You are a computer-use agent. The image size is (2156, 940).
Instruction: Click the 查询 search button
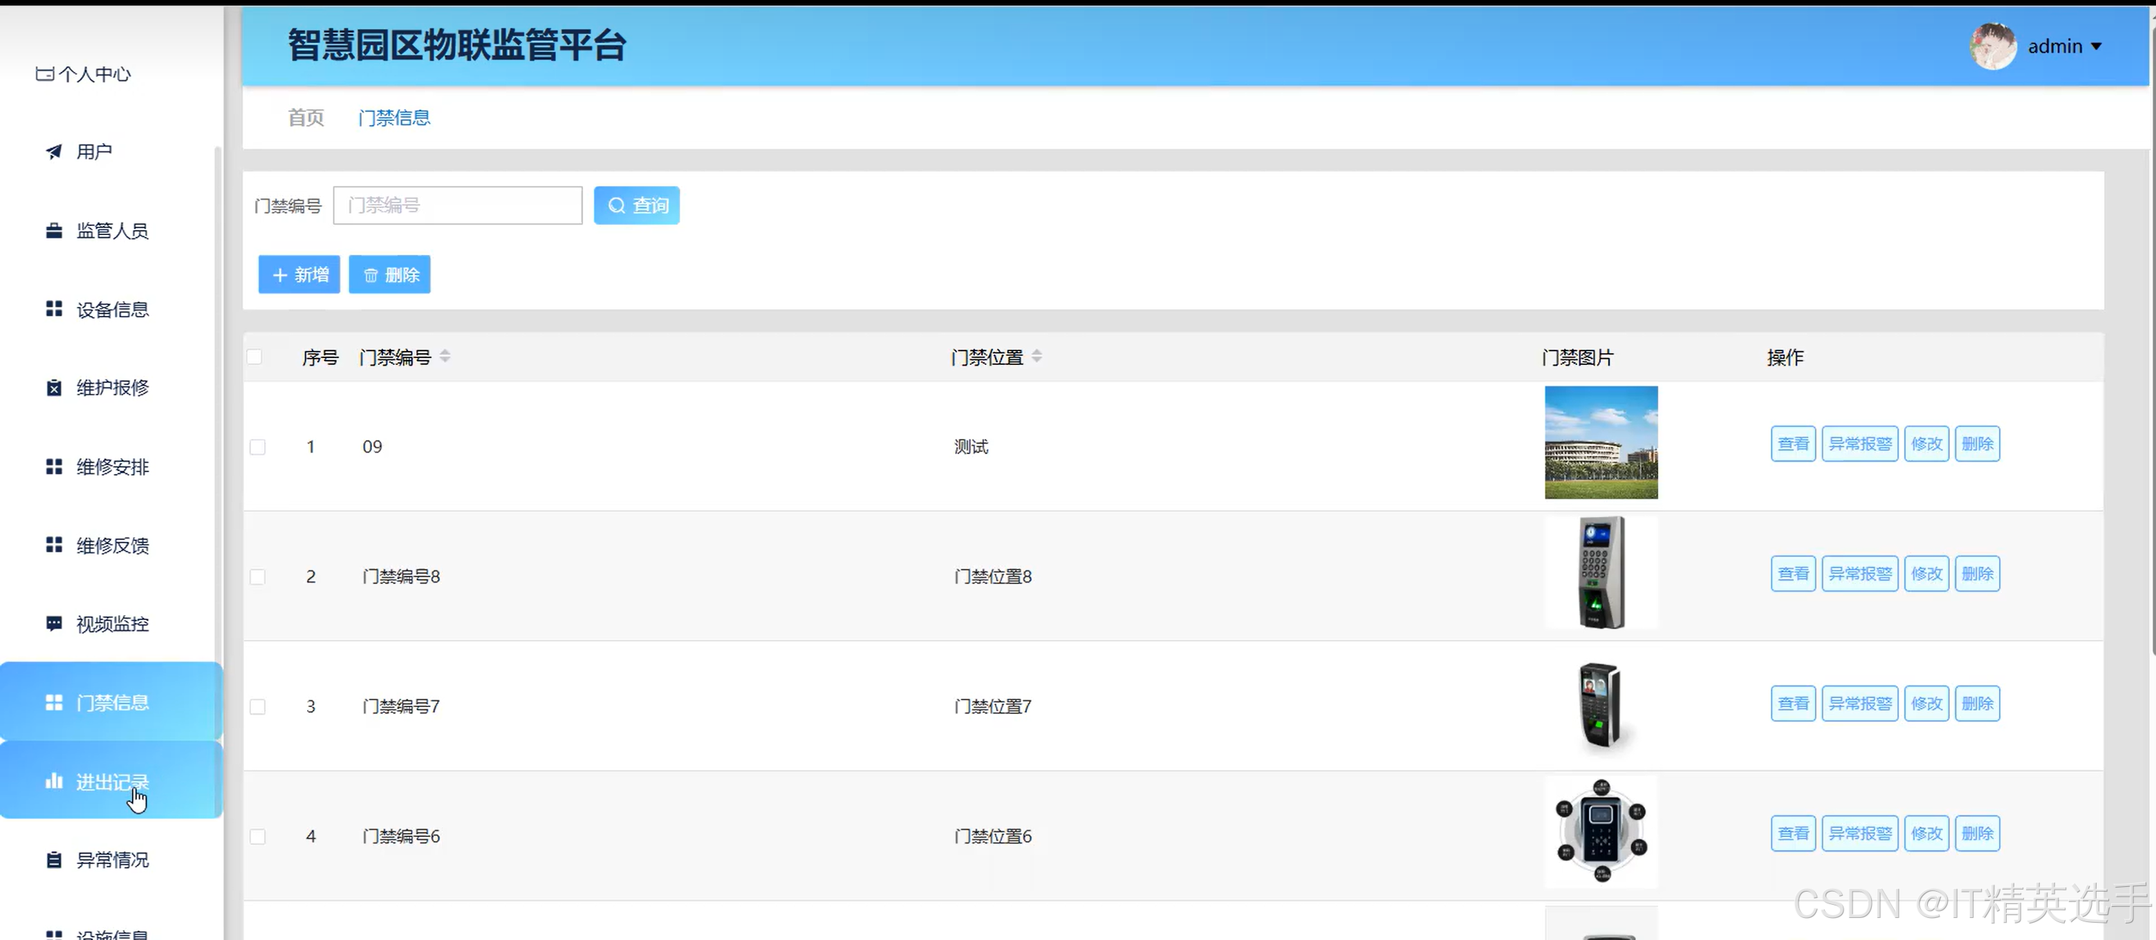point(637,206)
